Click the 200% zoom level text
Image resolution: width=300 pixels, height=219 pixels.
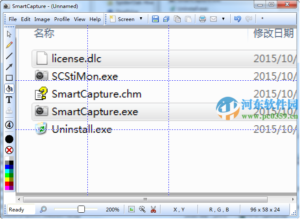(x=113, y=210)
